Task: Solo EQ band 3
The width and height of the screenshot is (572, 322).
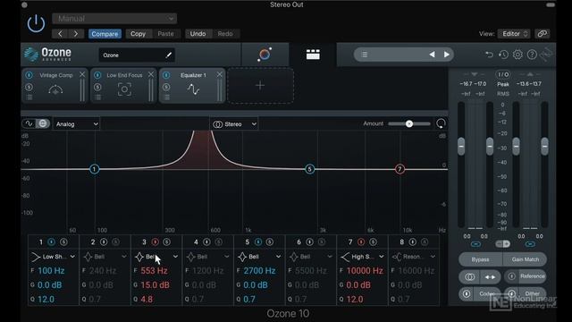Action: [167, 242]
